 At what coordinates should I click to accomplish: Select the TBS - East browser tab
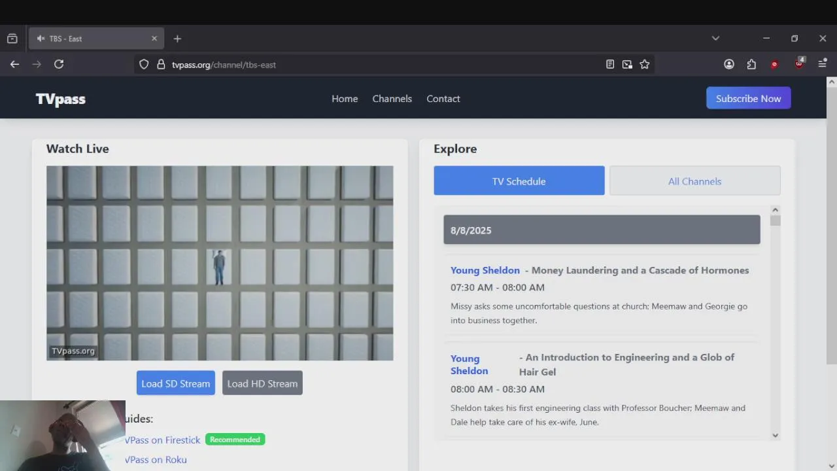(97, 39)
